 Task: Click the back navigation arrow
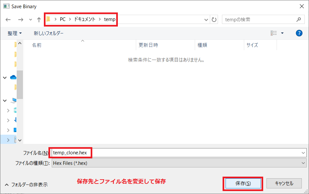[x=8, y=20]
